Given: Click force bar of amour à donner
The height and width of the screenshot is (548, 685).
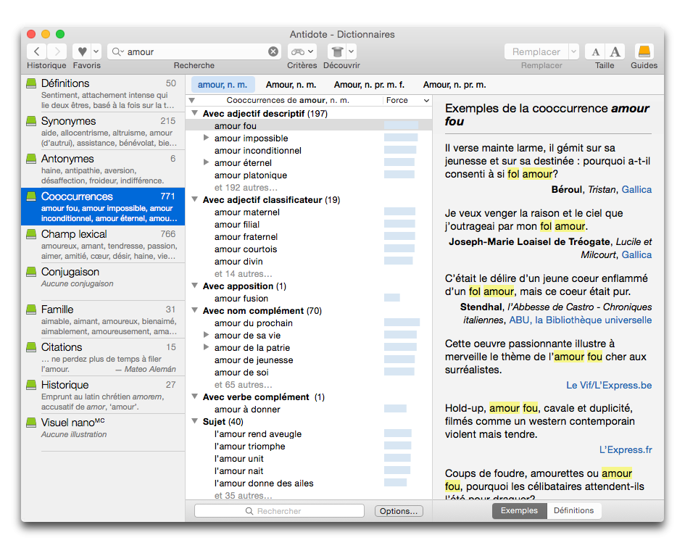Looking at the screenshot, I should coord(395,409).
